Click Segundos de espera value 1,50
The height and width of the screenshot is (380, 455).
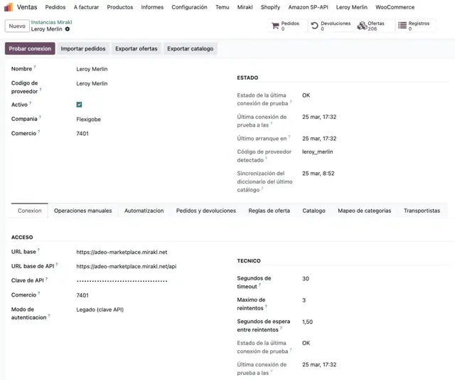[307, 322]
